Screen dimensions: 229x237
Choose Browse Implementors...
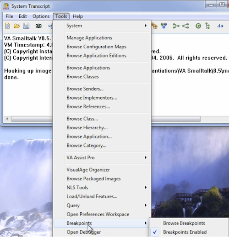[x=102, y=98]
